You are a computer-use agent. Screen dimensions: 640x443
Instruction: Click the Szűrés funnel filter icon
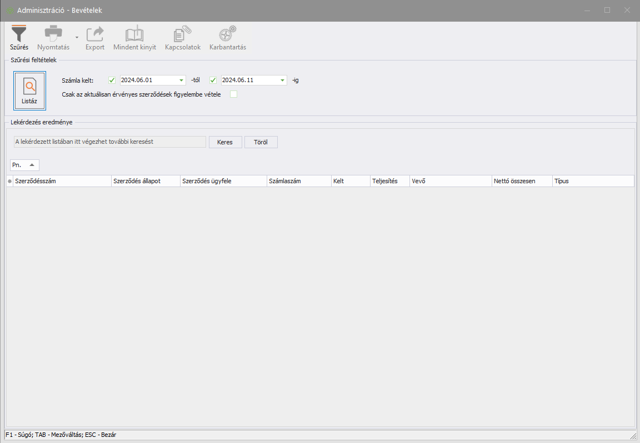click(19, 34)
